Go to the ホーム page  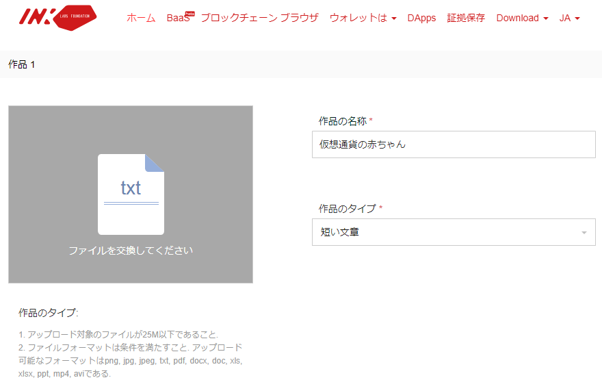(x=141, y=18)
